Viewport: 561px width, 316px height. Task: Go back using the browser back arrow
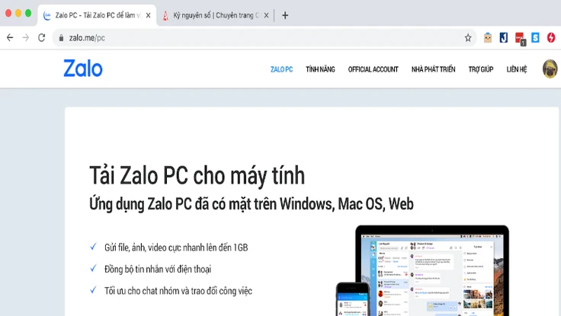pyautogui.click(x=10, y=37)
